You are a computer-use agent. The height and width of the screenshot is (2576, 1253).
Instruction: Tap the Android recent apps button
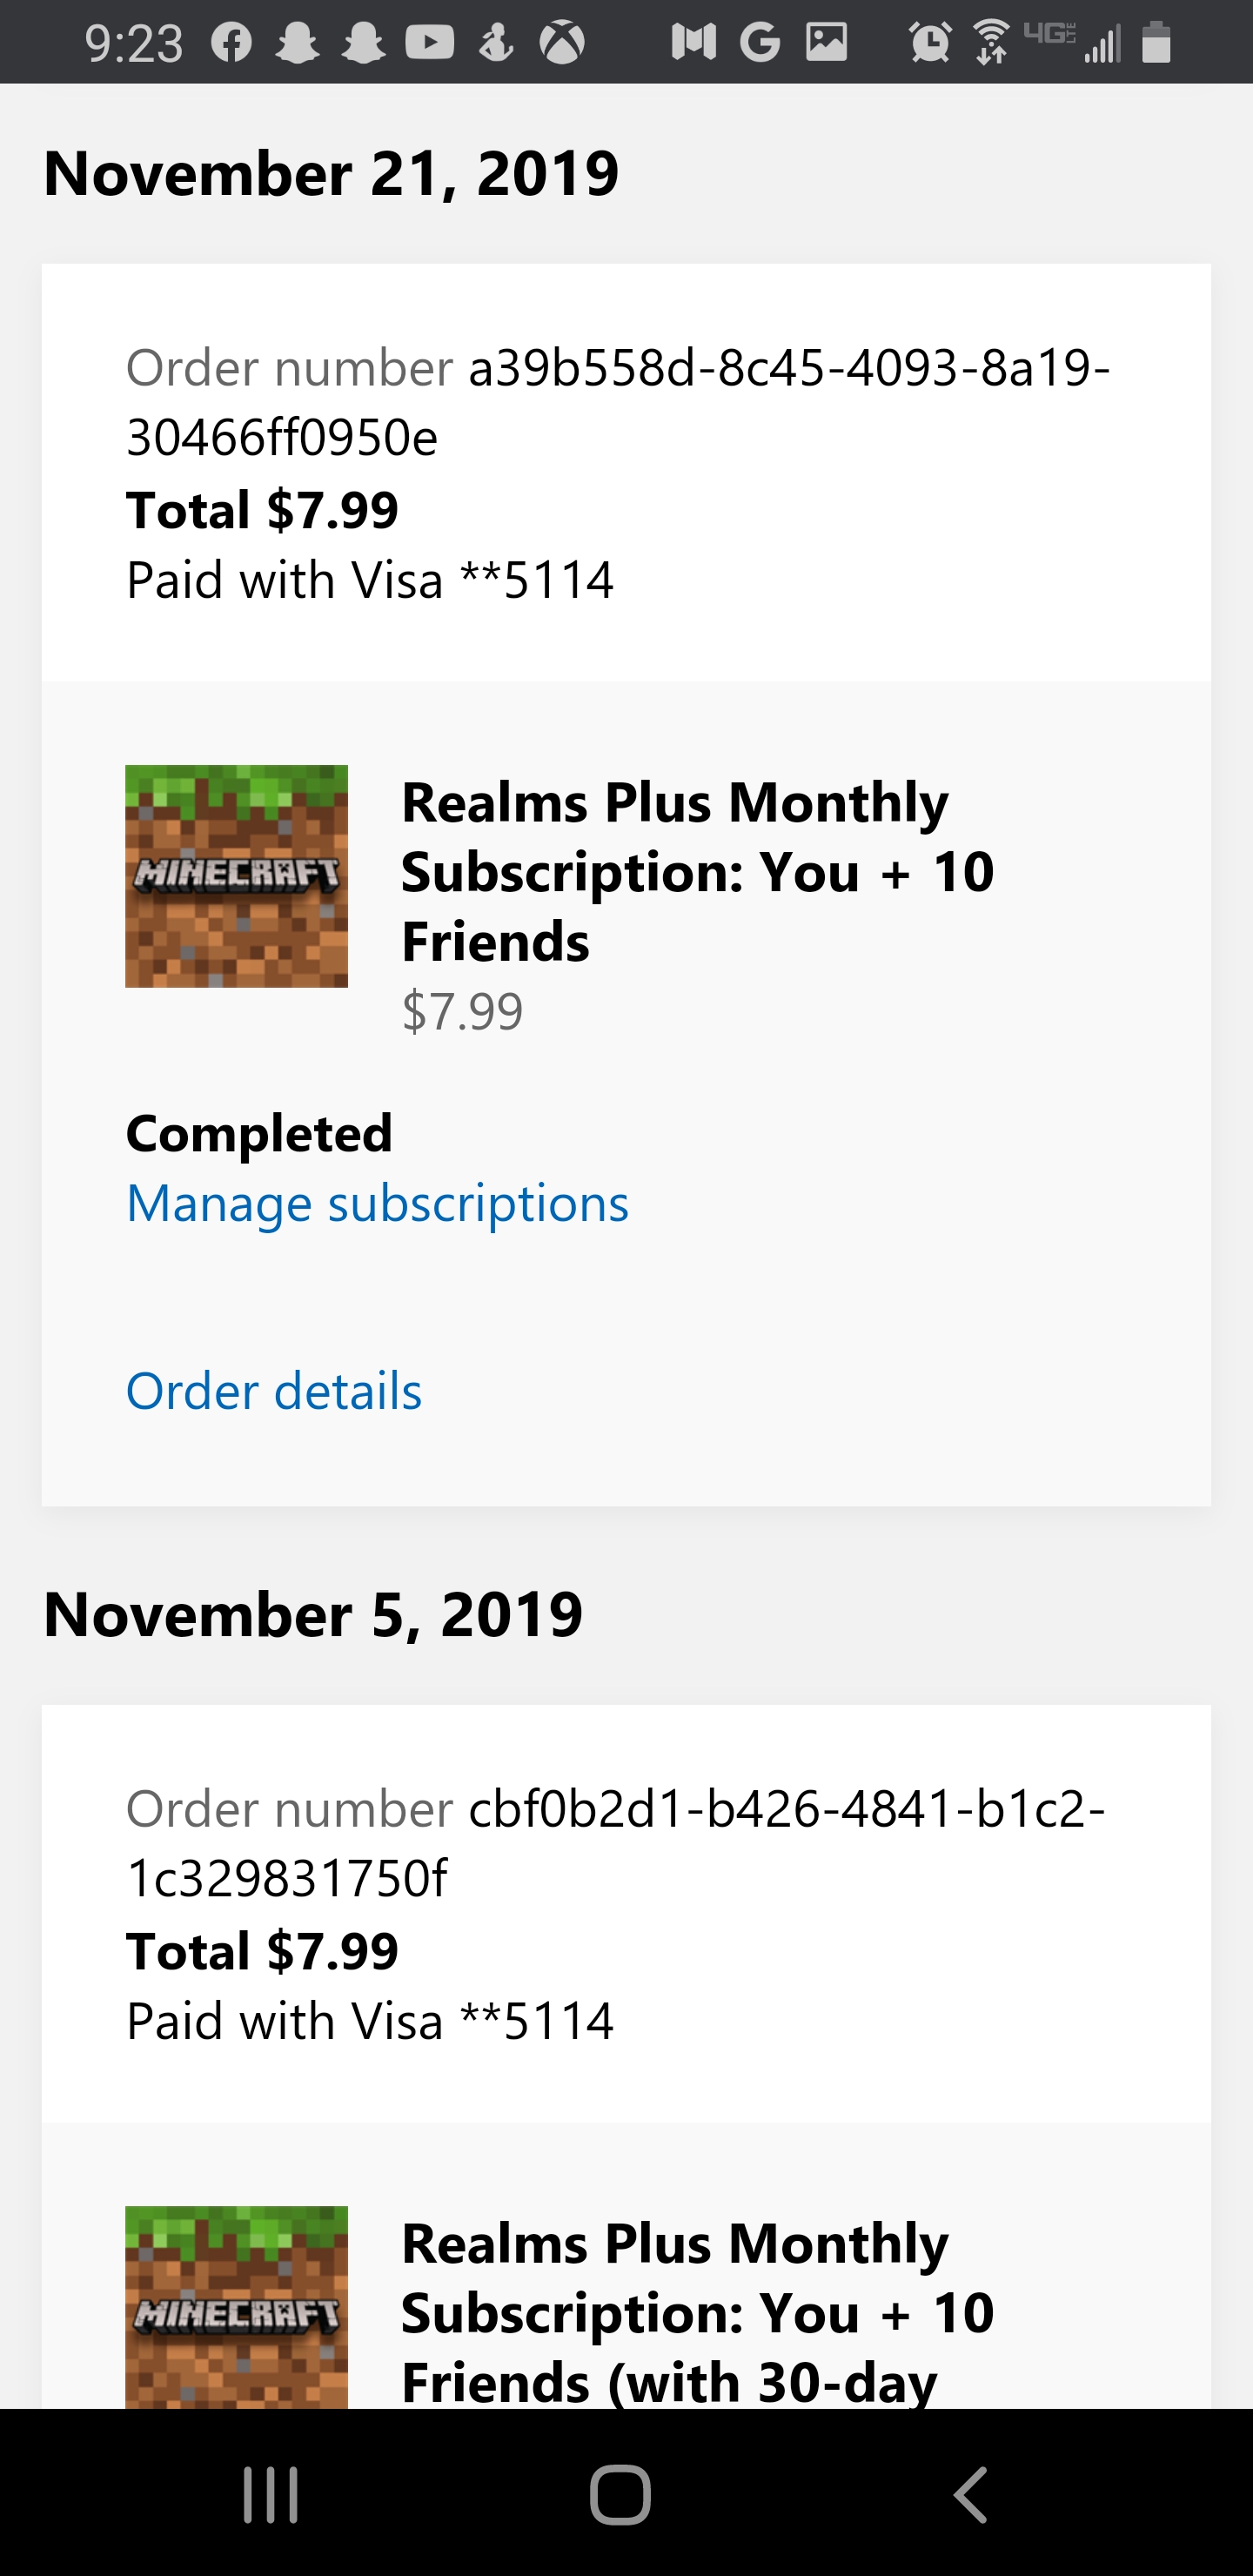(x=271, y=2495)
